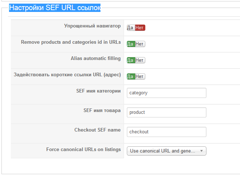Choose Да for короткие ссылки URL
The height and width of the screenshot is (176, 240).
130,76
